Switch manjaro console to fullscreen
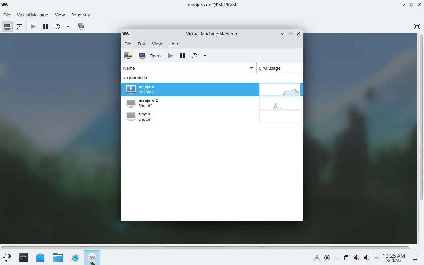 click(x=417, y=26)
